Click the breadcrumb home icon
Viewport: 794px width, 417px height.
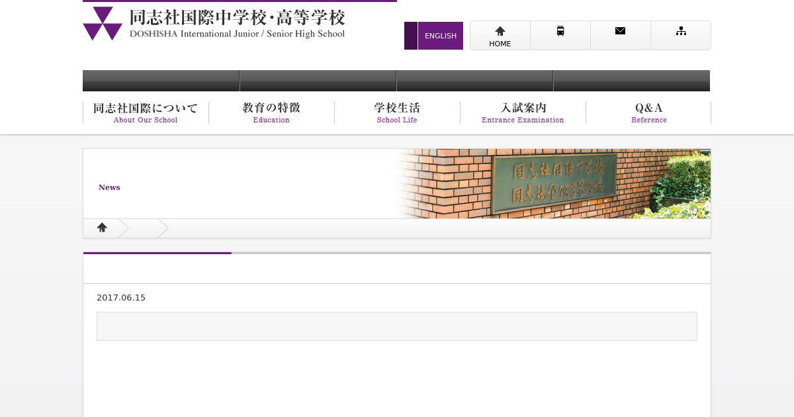pos(102,228)
